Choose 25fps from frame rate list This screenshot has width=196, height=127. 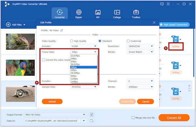[84, 62]
